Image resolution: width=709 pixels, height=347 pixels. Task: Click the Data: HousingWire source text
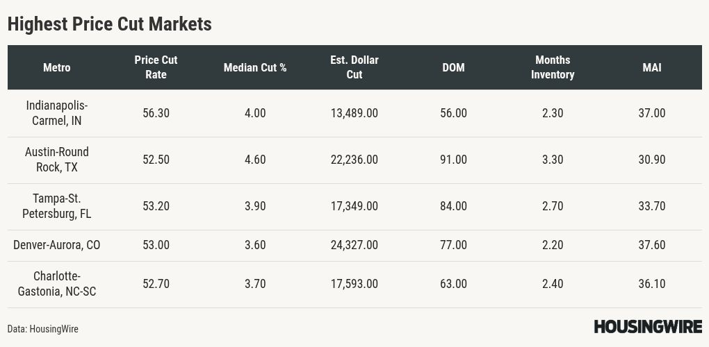[x=43, y=329]
